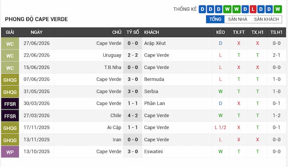
Task: Select the TỔNG tab
Action: coord(215,19)
